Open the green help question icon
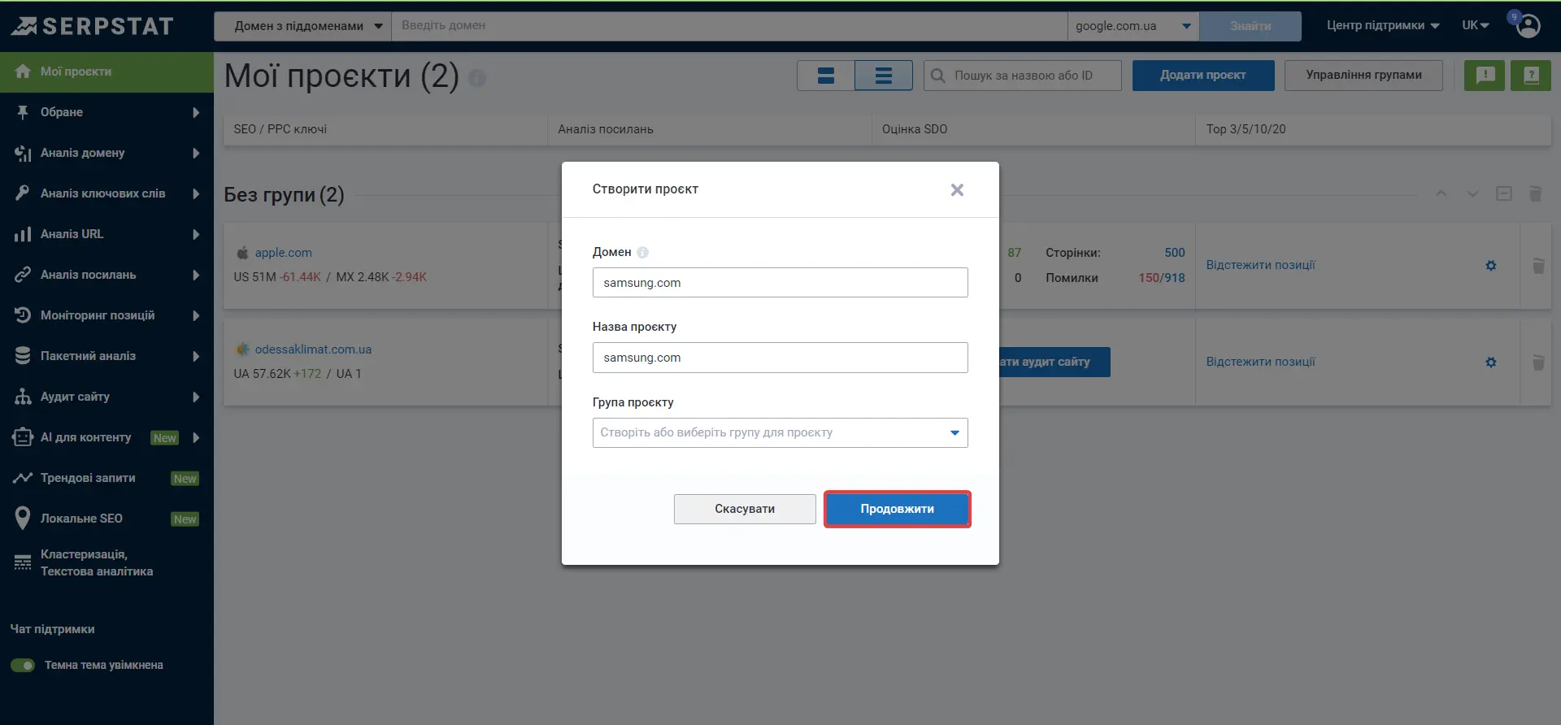1561x725 pixels. coord(1531,76)
